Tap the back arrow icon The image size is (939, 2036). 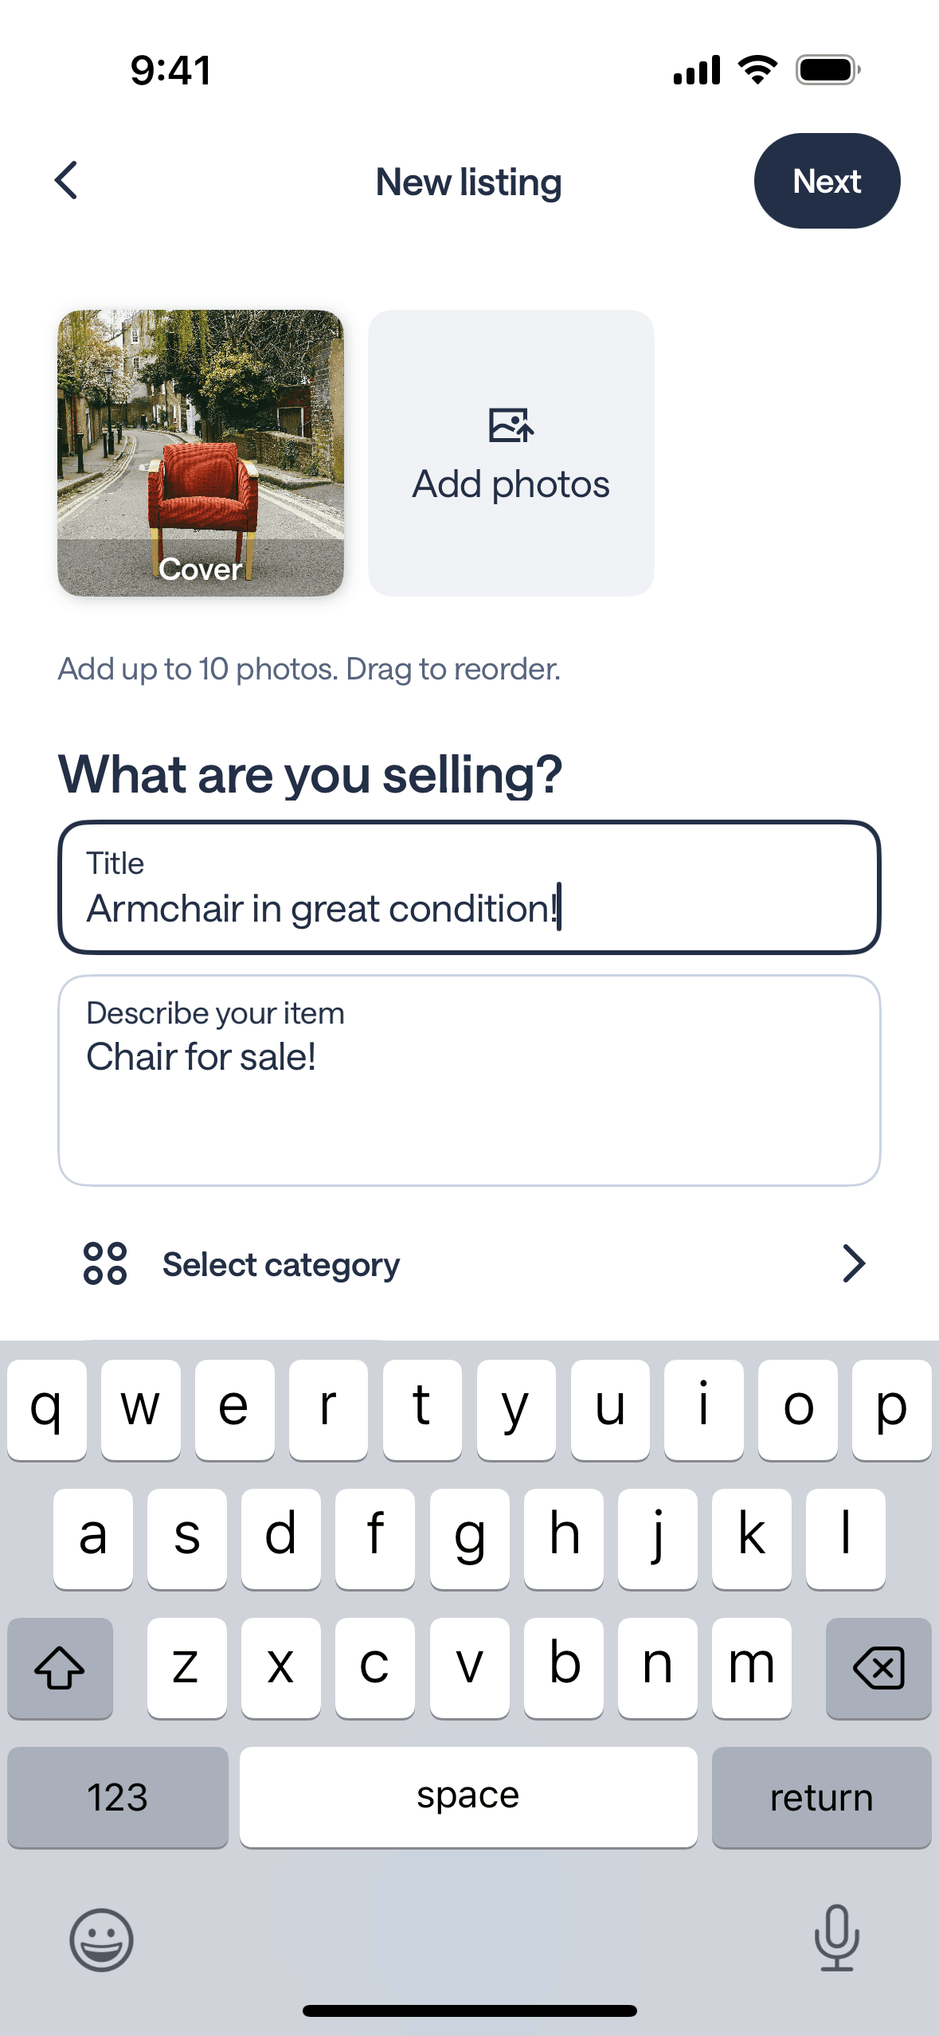point(67,181)
